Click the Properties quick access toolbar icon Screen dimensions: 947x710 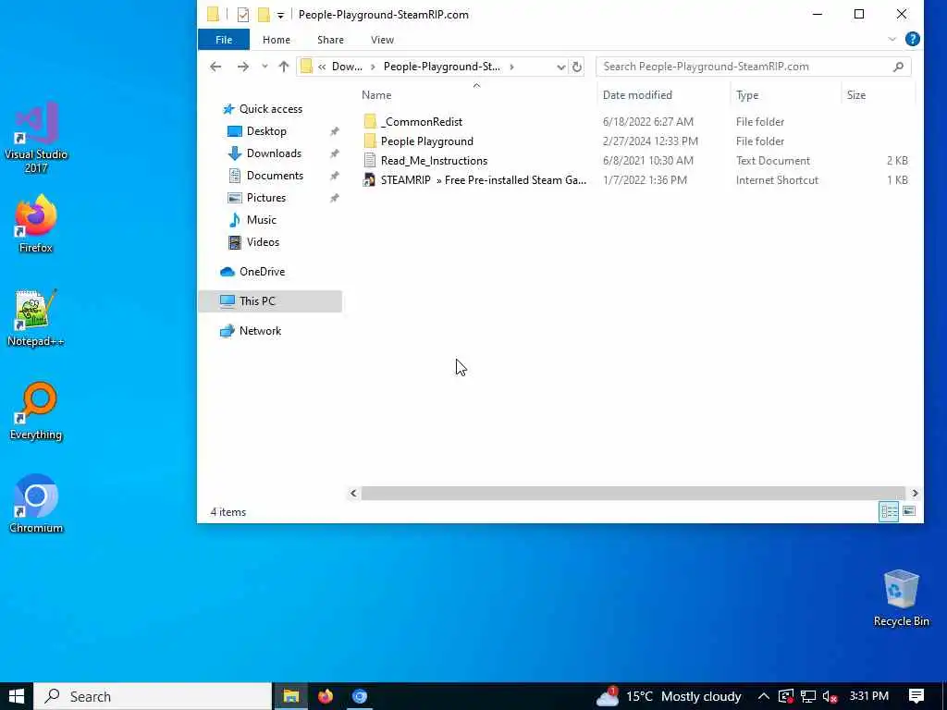243,15
